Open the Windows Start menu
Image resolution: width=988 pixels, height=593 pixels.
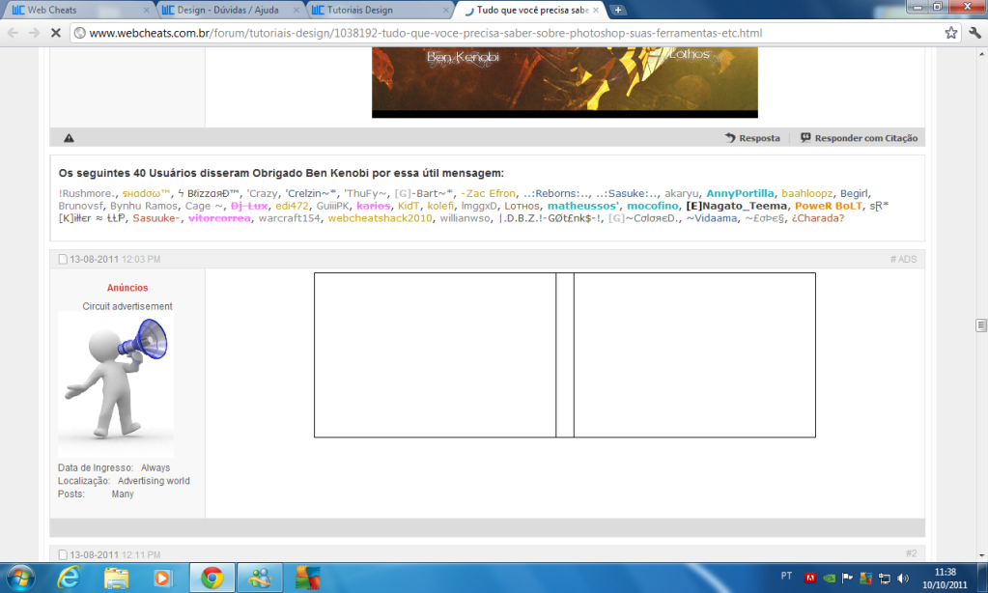[x=19, y=578]
